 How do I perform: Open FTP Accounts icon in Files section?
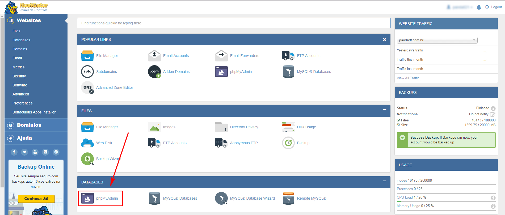tap(154, 143)
